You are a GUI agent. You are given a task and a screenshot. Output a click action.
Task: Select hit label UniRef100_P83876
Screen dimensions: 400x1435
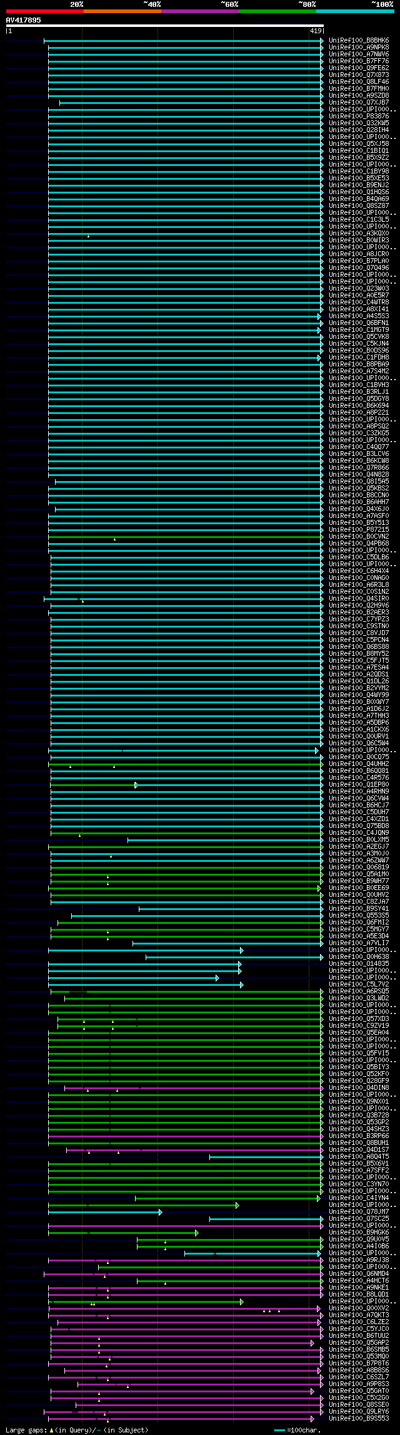pyautogui.click(x=359, y=117)
